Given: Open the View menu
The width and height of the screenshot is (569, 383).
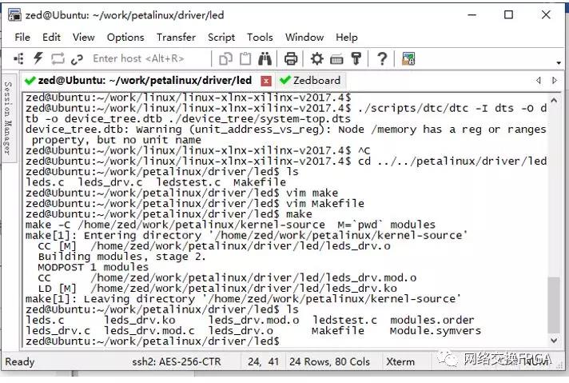Looking at the screenshot, I should (x=83, y=37).
